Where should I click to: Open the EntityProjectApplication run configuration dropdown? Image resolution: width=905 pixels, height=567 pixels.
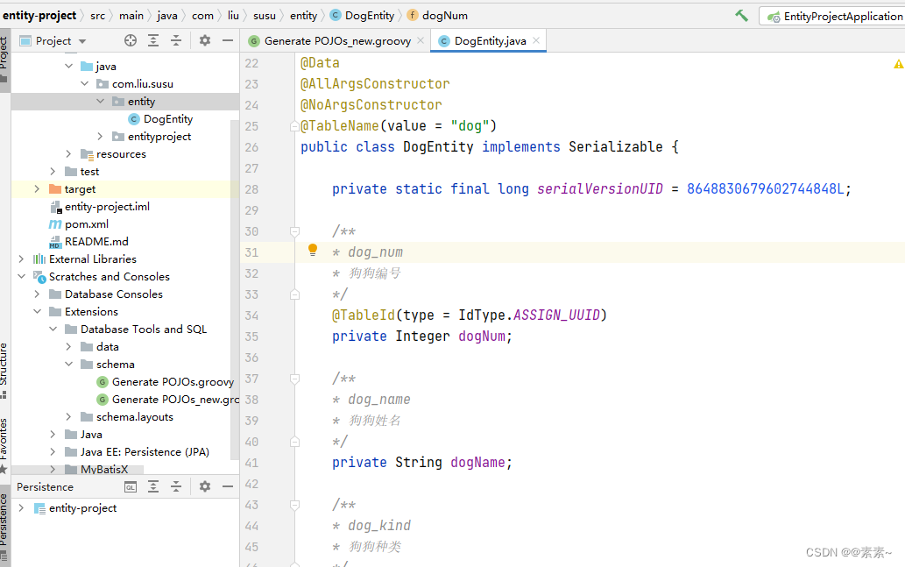(834, 16)
